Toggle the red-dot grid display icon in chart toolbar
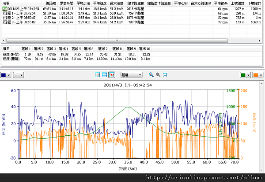Image resolution: width=265 pixels, height=182 pixels. (97, 75)
